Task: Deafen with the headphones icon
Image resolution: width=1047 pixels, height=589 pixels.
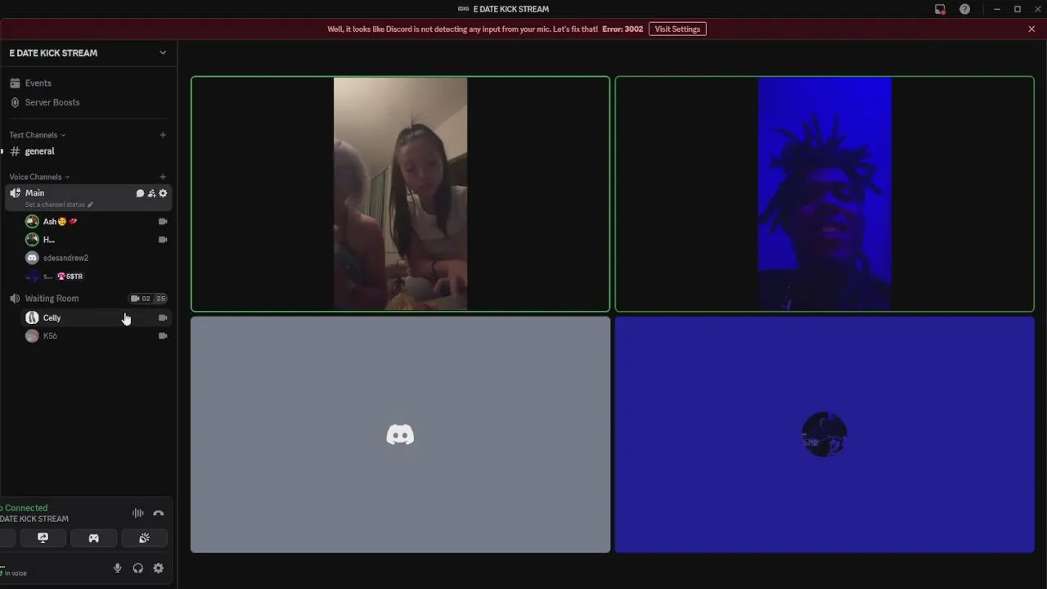Action: click(x=137, y=568)
